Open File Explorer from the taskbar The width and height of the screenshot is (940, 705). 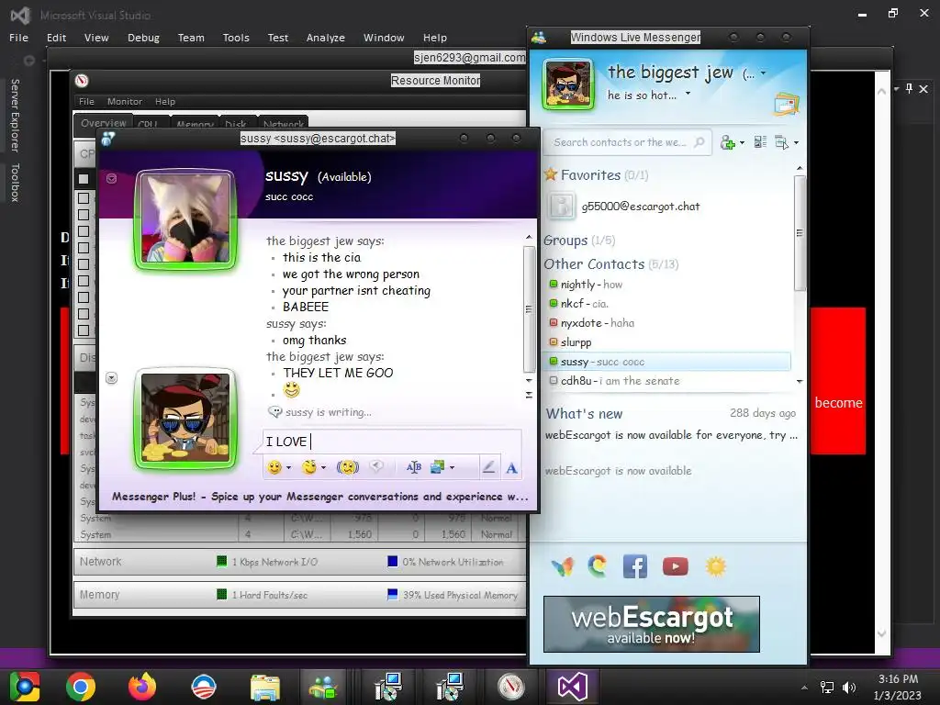264,687
